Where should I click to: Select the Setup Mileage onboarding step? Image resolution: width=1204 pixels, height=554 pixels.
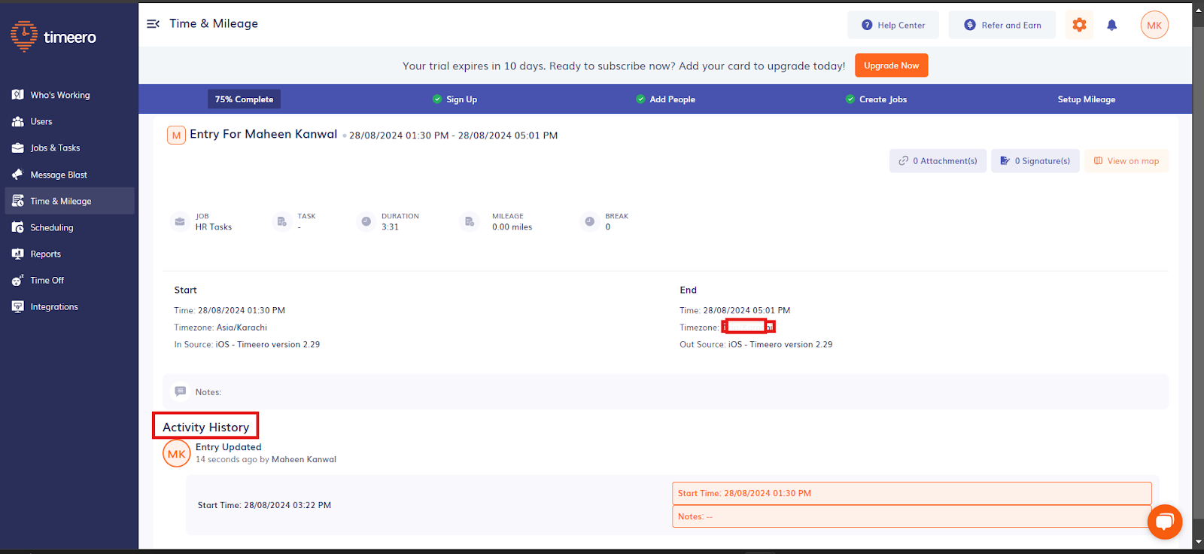(x=1087, y=99)
